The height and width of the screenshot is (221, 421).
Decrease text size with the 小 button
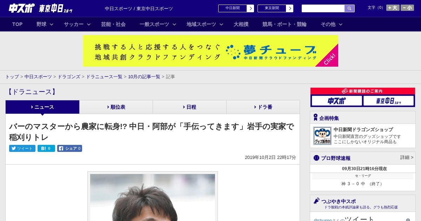[x=407, y=8]
